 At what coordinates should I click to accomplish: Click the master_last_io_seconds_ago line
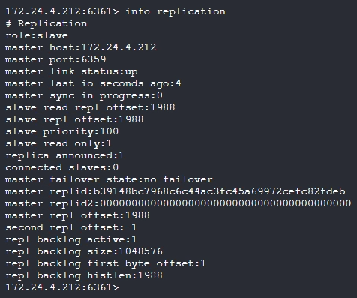point(93,83)
